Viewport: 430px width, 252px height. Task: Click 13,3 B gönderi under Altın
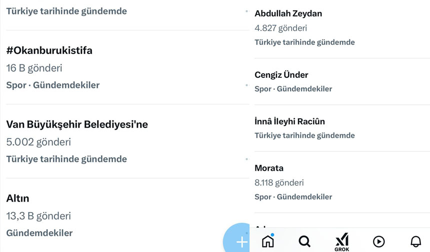38,216
